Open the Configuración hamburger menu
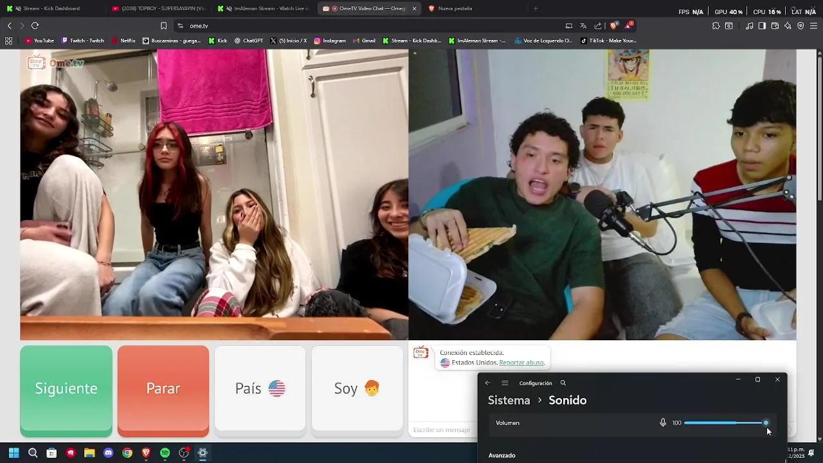This screenshot has width=823, height=463. point(505,383)
